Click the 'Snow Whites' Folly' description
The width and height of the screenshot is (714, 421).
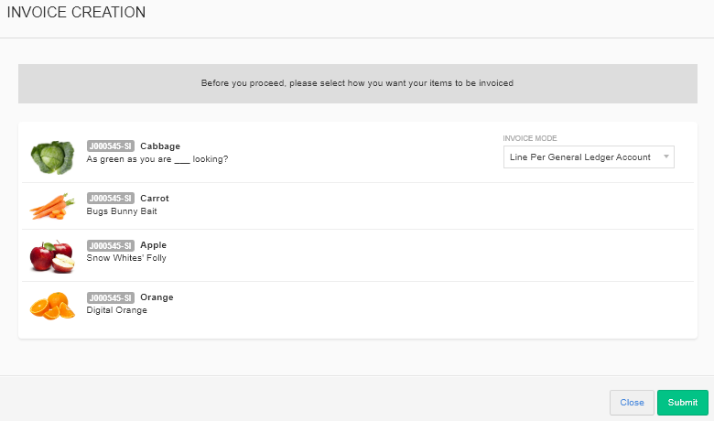point(126,258)
